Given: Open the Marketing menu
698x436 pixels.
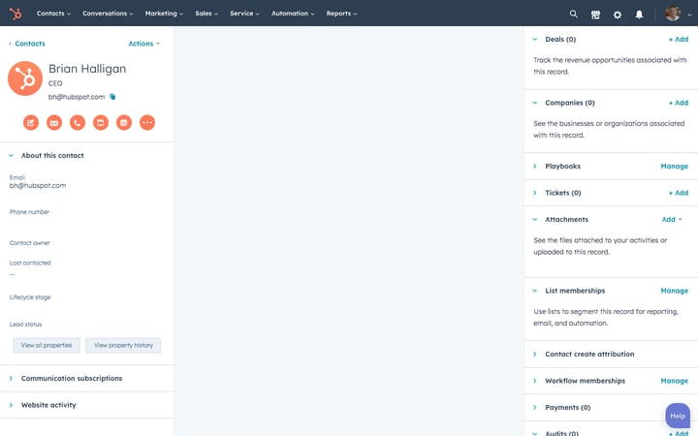Looking at the screenshot, I should pos(164,14).
